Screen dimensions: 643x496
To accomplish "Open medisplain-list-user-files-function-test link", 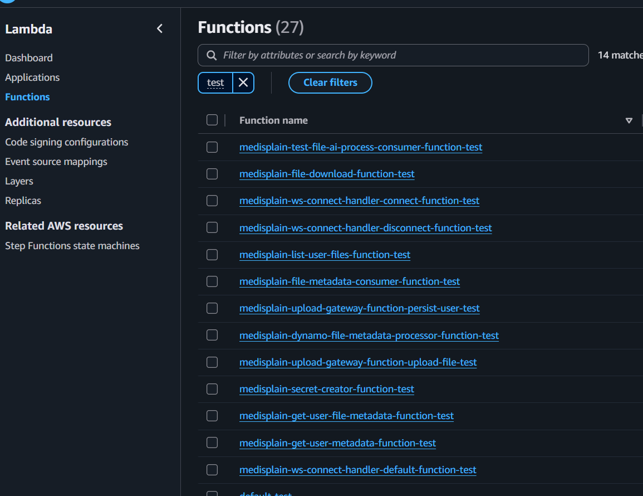I will pos(325,255).
